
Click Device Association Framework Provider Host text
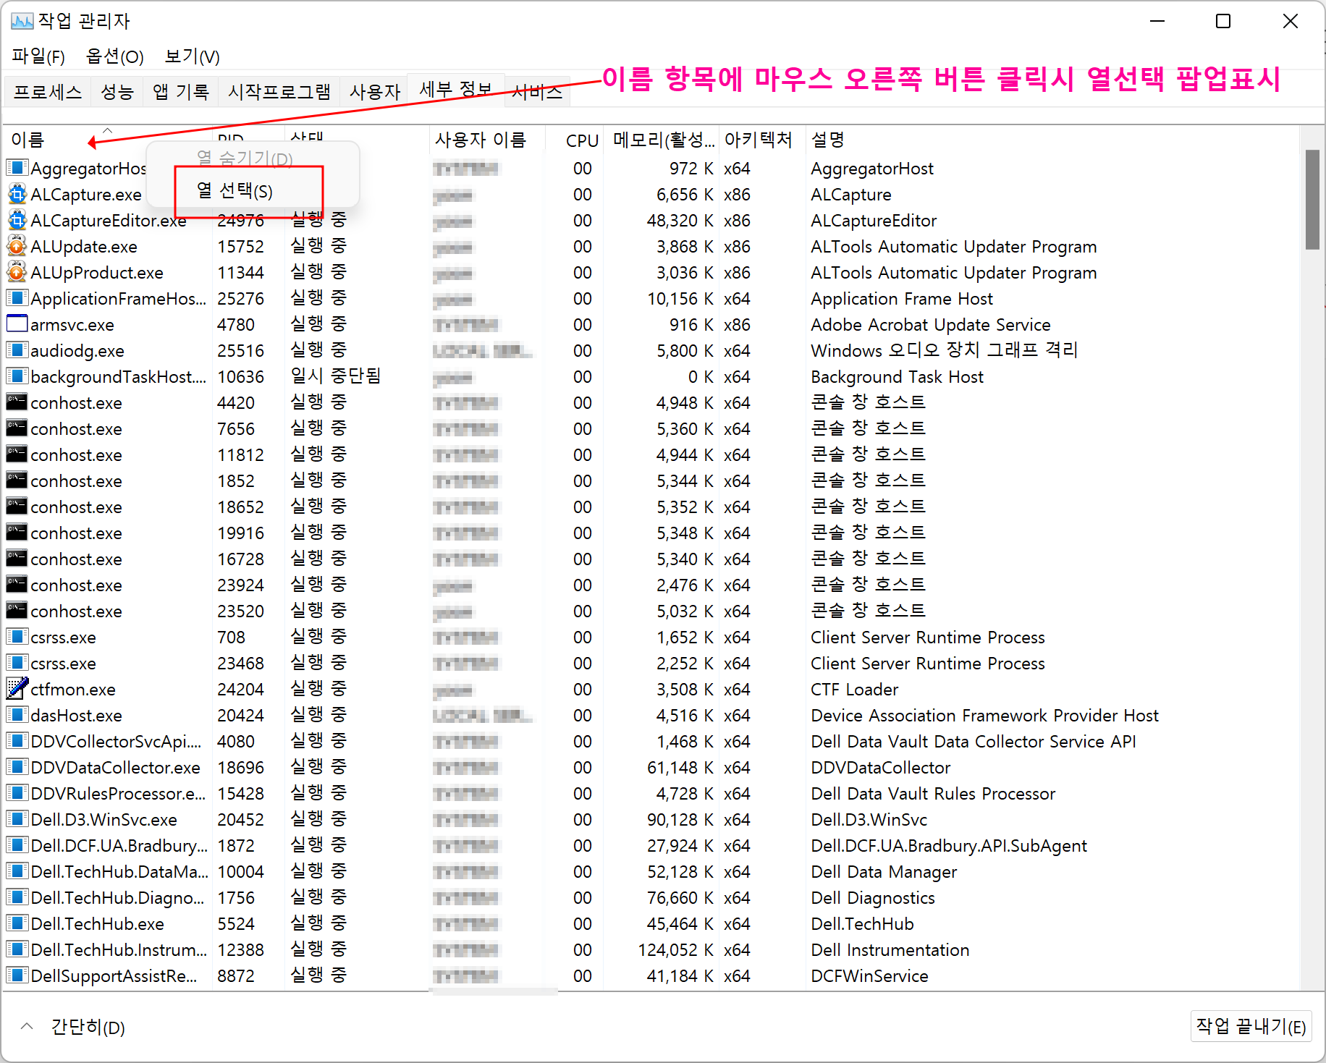click(x=984, y=716)
